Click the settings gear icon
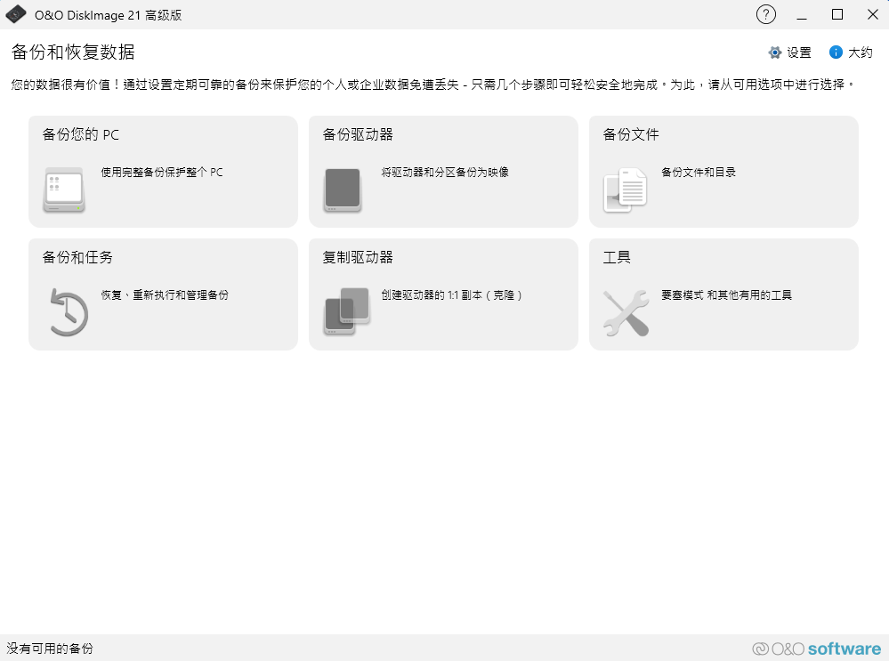 (775, 52)
